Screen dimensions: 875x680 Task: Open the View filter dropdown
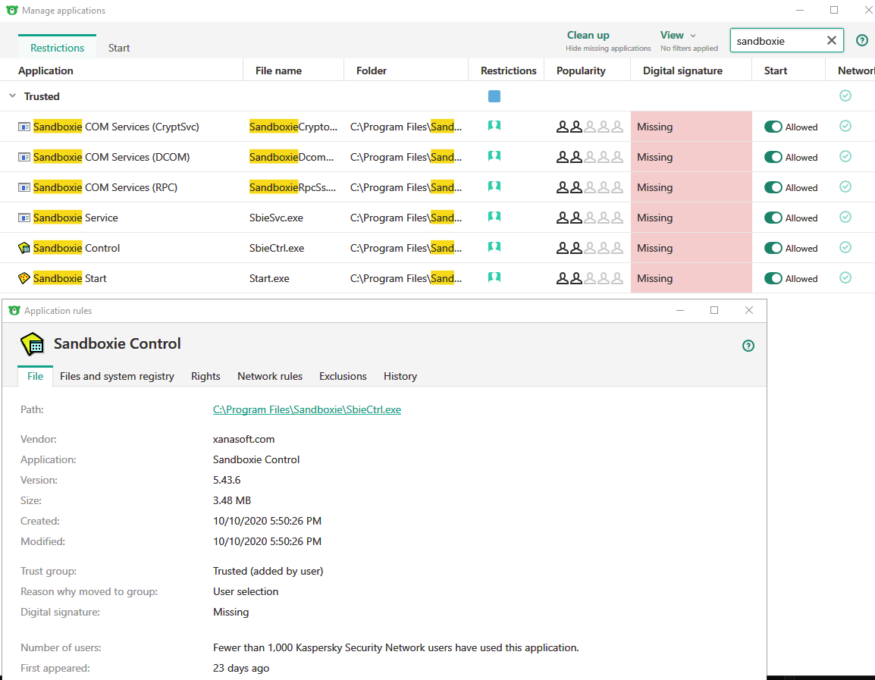click(678, 36)
